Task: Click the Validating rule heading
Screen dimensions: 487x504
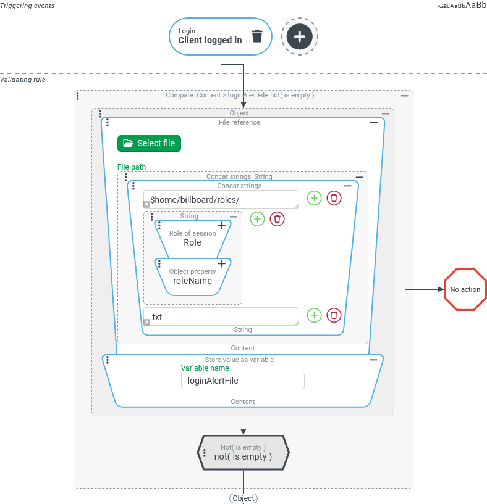Action: [22, 80]
